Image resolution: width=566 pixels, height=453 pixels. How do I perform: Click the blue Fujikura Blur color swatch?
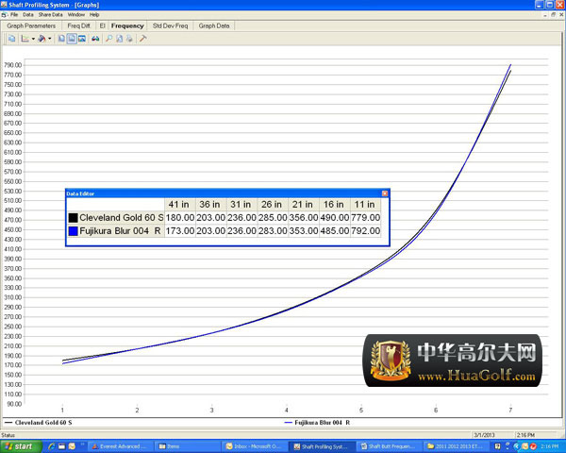[73, 230]
